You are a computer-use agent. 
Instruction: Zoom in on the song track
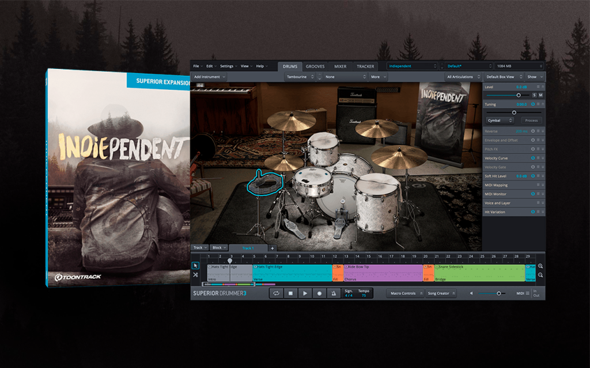click(x=540, y=266)
